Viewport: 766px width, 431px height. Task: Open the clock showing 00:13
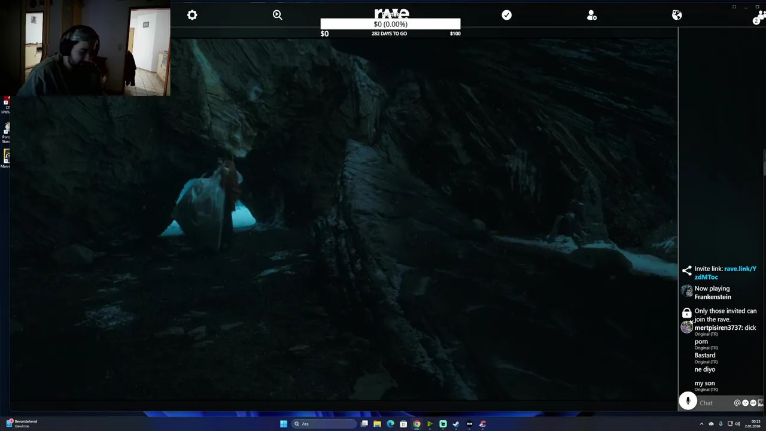[752, 424]
